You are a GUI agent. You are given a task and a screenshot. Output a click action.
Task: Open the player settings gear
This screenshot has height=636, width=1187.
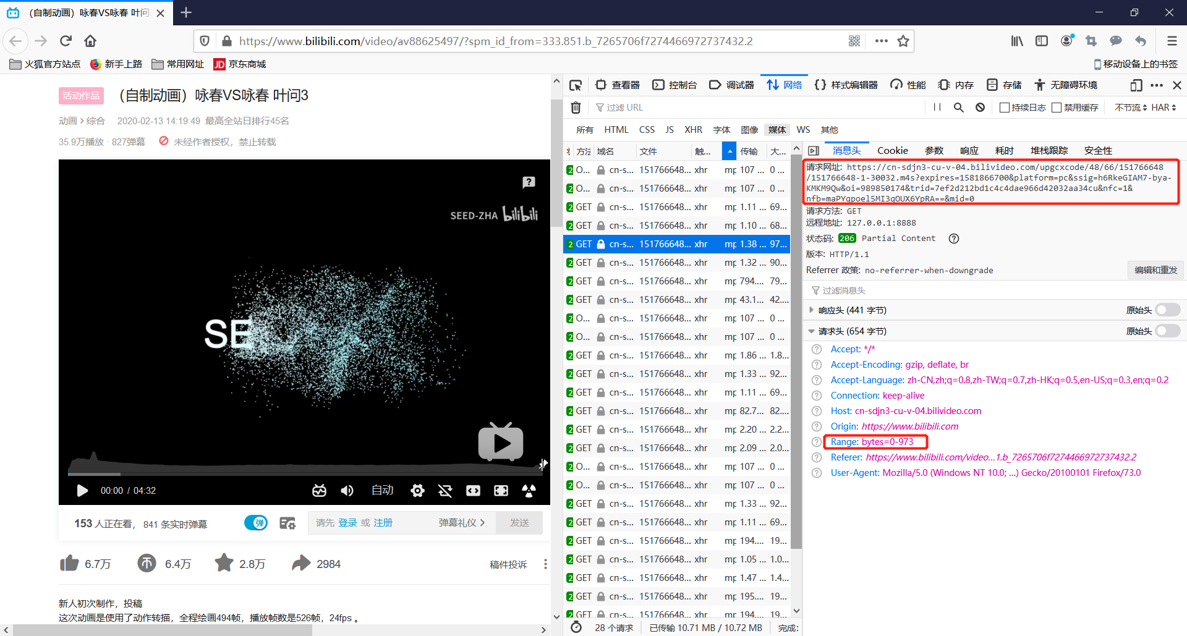click(x=417, y=491)
